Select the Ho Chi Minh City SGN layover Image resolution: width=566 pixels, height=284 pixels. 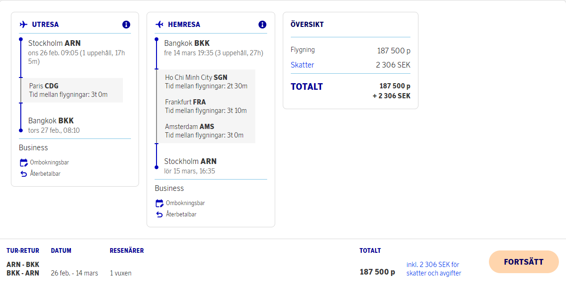[x=206, y=82]
